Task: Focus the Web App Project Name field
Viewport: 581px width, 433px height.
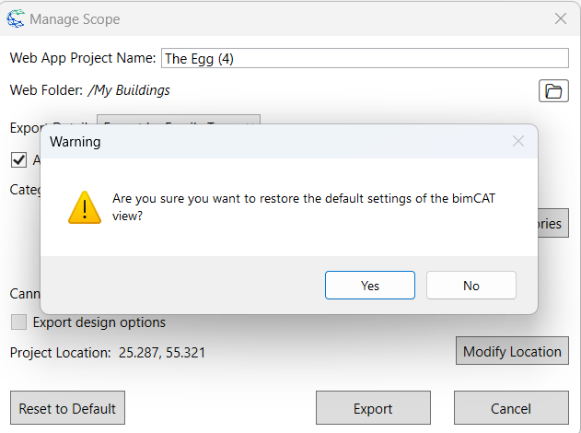Action: [x=365, y=58]
